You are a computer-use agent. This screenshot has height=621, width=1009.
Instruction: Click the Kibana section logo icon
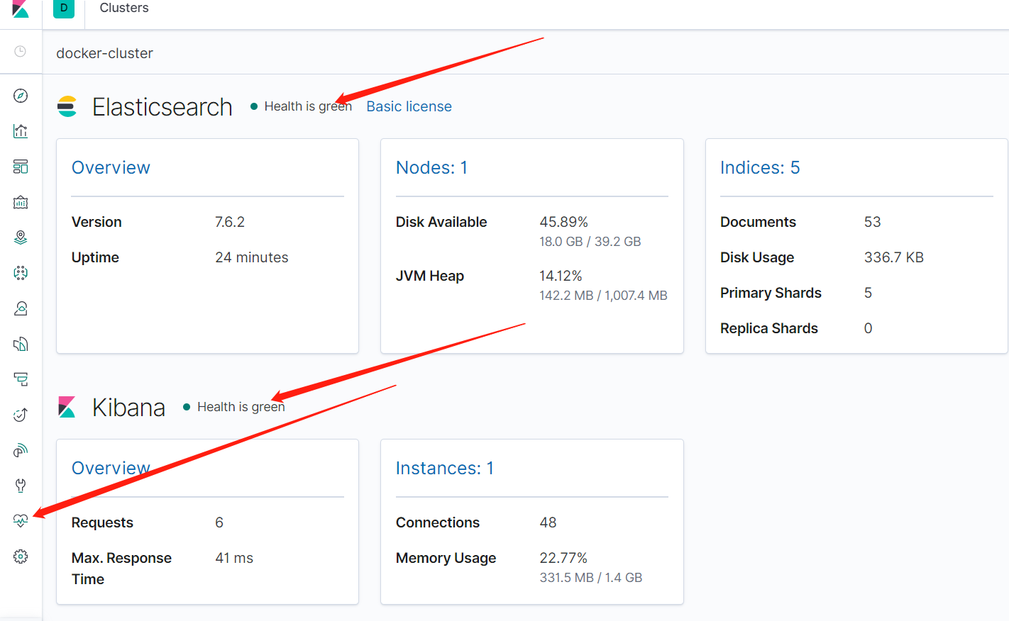click(67, 407)
